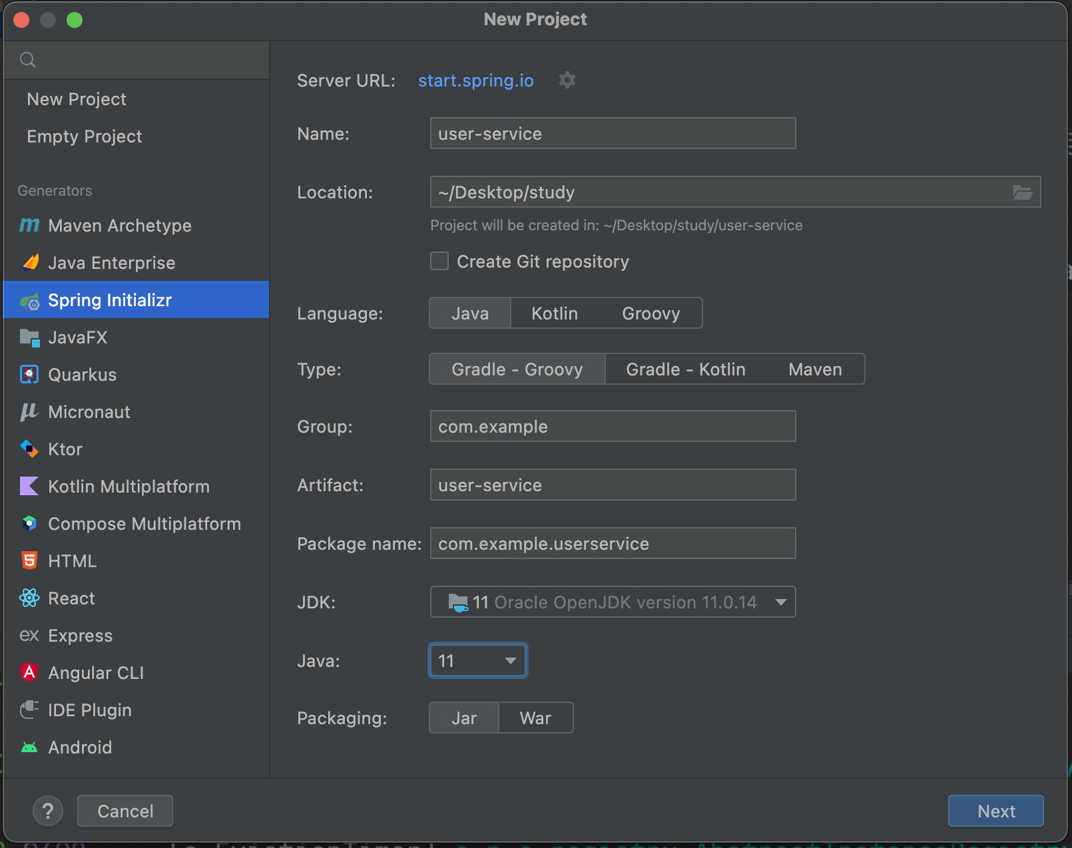
Task: Select Android generator entry
Action: (136, 747)
